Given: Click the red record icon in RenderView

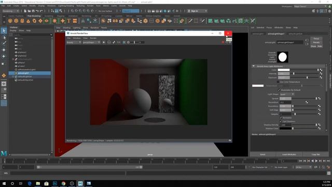Looking at the screenshot, I should pyautogui.click(x=223, y=42).
